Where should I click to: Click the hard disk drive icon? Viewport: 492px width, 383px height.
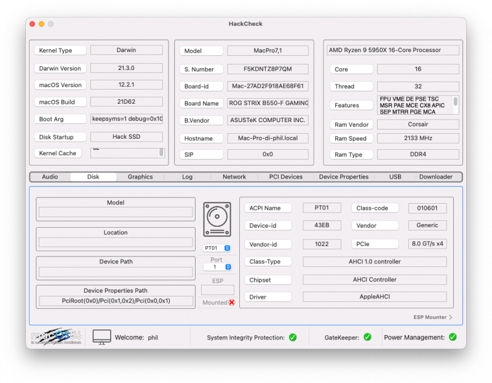218,220
